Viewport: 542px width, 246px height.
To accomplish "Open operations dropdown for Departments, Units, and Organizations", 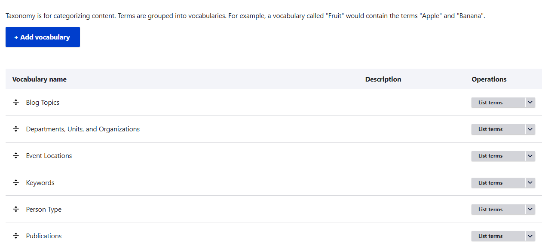I will [530, 129].
